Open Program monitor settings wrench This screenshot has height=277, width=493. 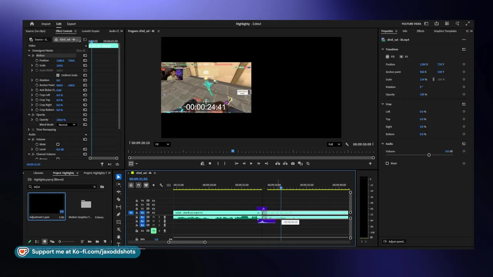[x=347, y=144]
